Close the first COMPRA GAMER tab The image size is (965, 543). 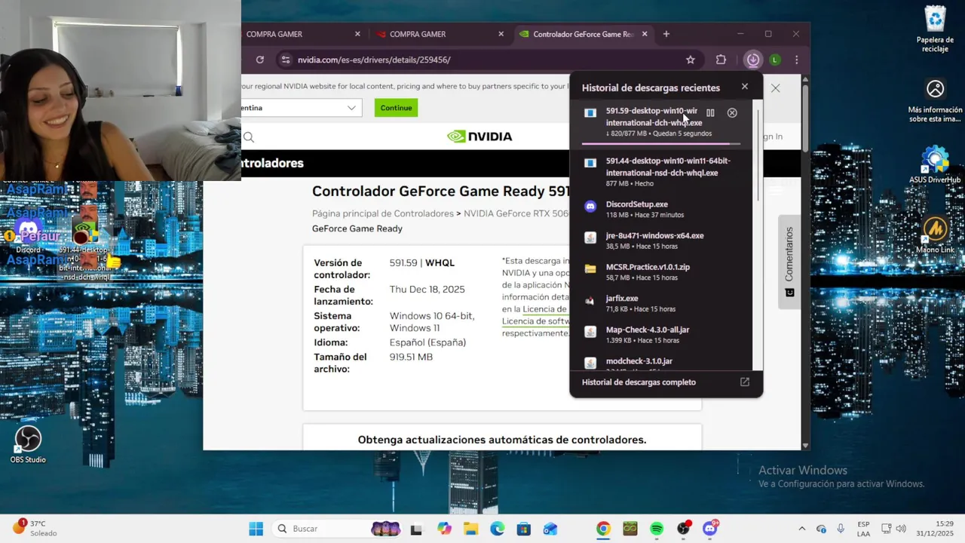(x=357, y=34)
